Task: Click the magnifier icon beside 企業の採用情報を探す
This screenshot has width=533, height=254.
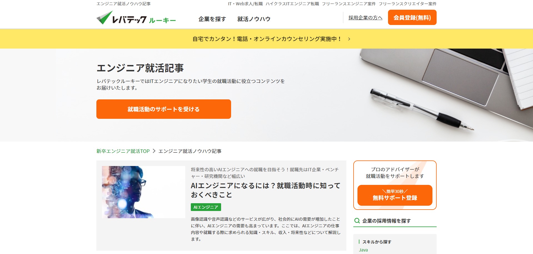Action: [357, 221]
